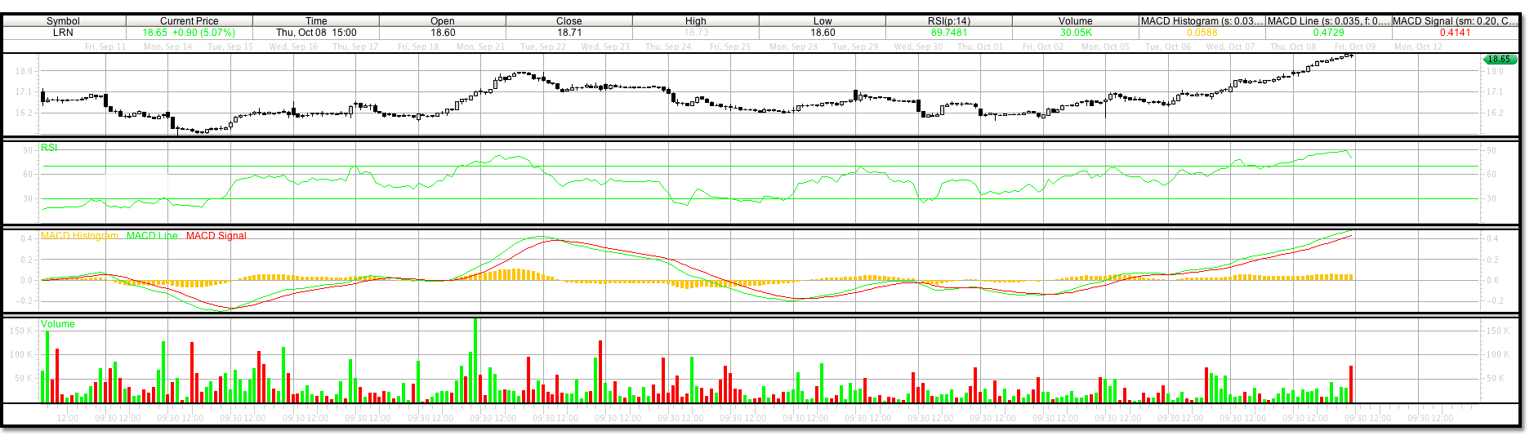The image size is (1534, 440).
Task: Click the red MACD Signal legend label
Action: pos(216,236)
